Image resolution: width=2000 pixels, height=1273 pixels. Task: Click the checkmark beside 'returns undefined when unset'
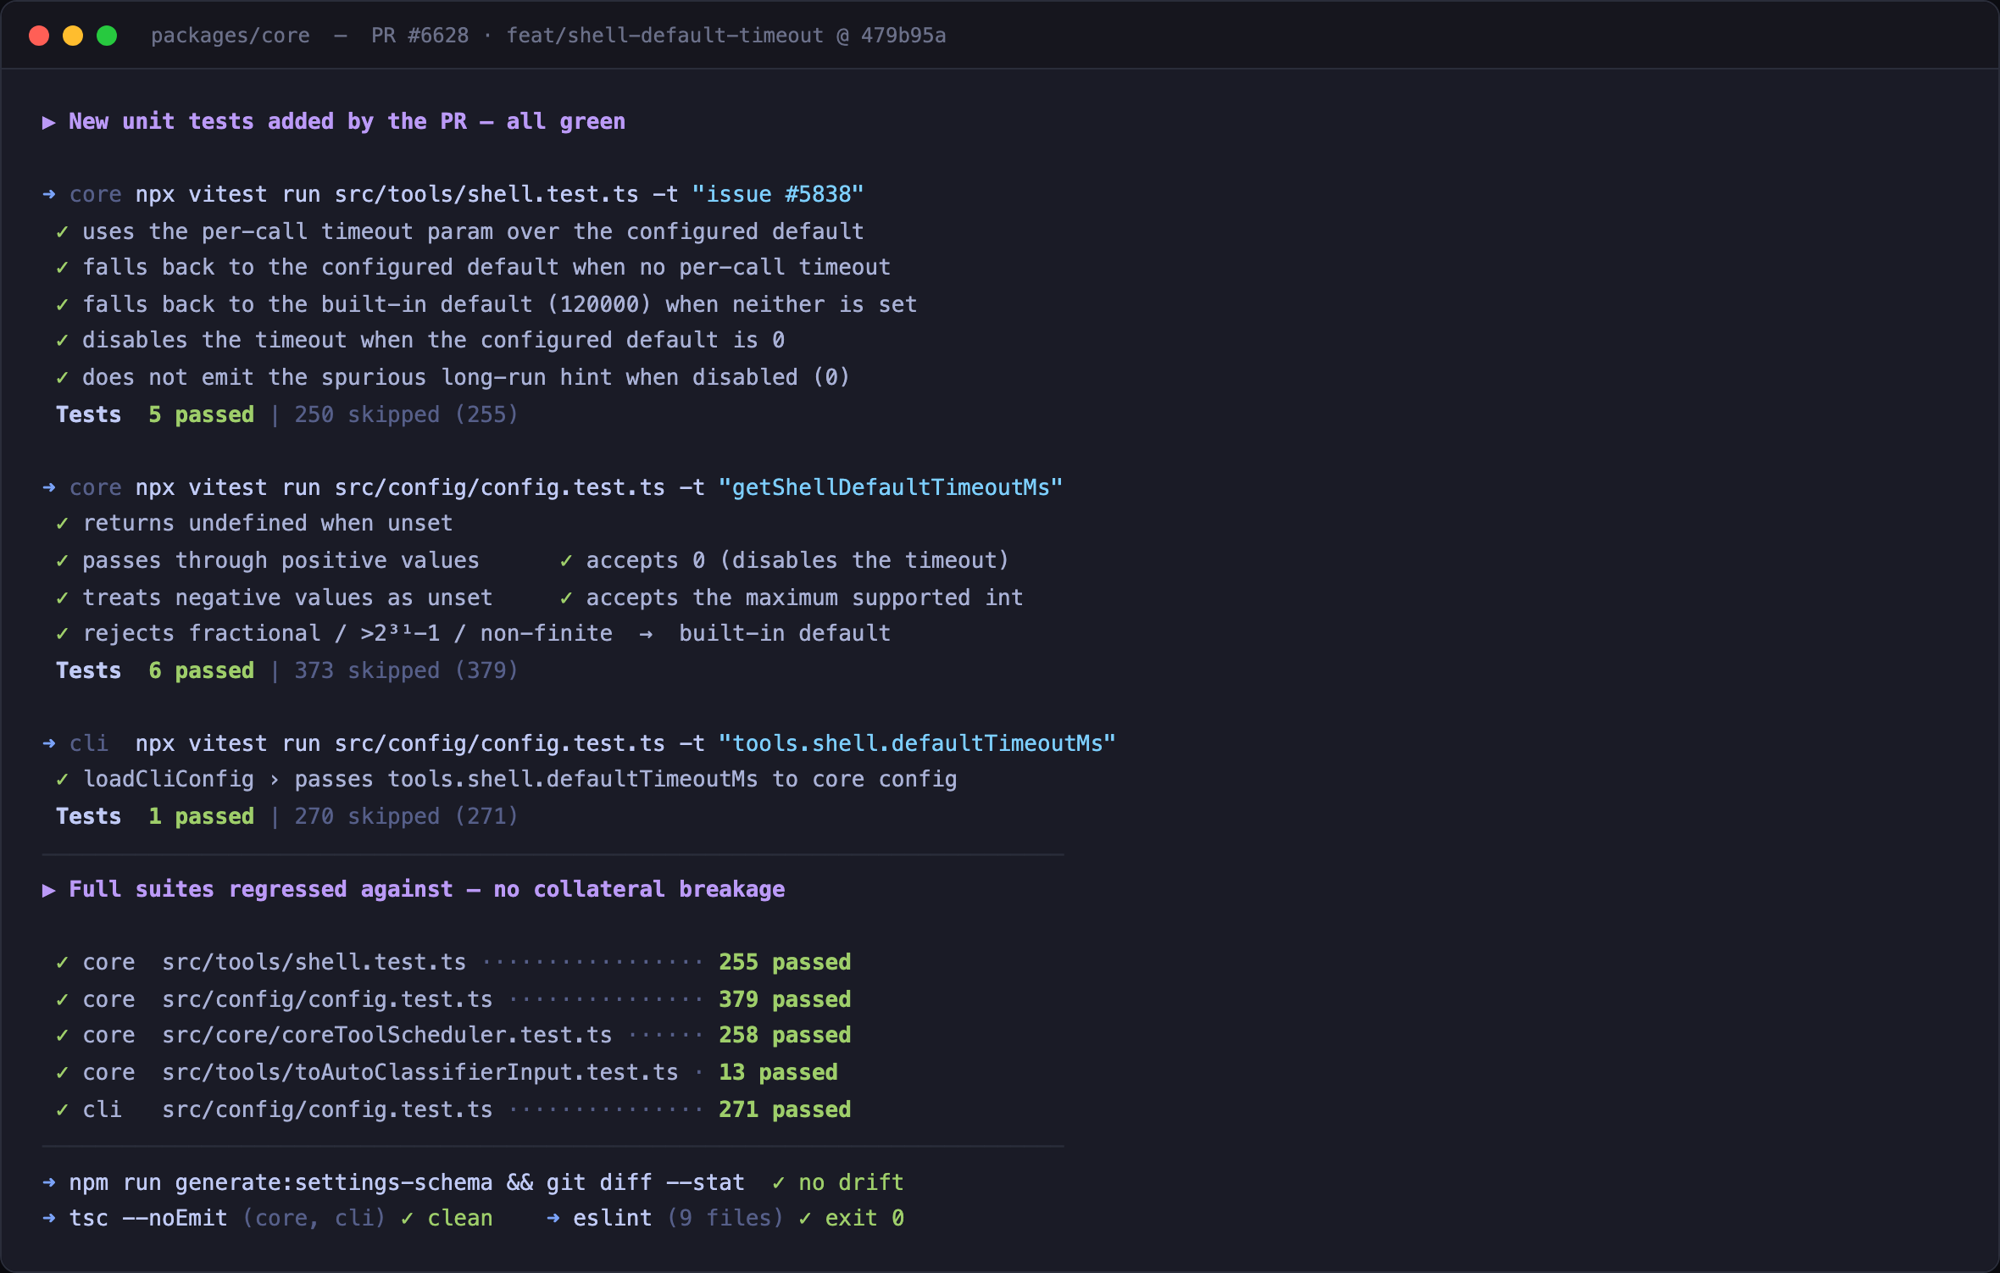point(62,524)
